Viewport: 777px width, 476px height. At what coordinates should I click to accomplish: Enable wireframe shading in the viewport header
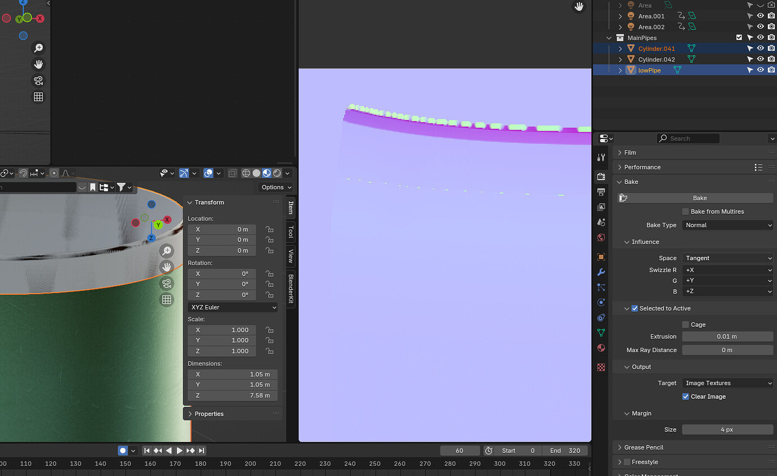[x=246, y=173]
